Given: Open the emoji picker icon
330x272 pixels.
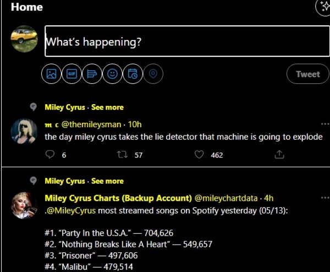Looking at the screenshot, I should [112, 75].
